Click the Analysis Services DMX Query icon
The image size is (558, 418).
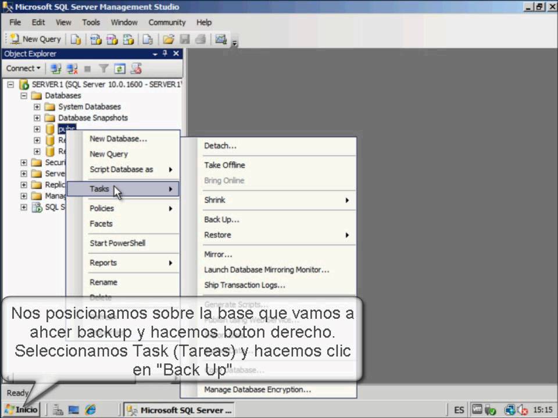112,39
